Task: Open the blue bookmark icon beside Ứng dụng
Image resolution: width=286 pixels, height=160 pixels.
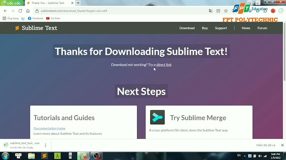Action: pyautogui.click(x=23, y=18)
